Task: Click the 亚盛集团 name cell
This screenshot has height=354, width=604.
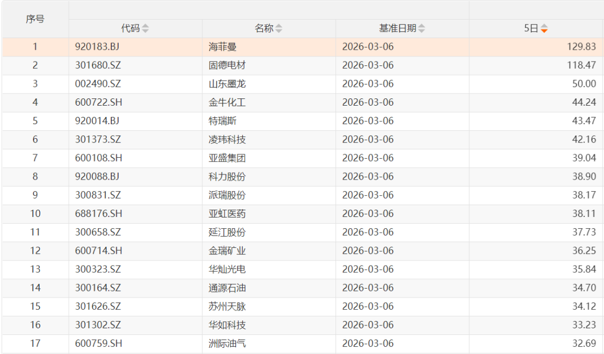Action: coord(227,158)
